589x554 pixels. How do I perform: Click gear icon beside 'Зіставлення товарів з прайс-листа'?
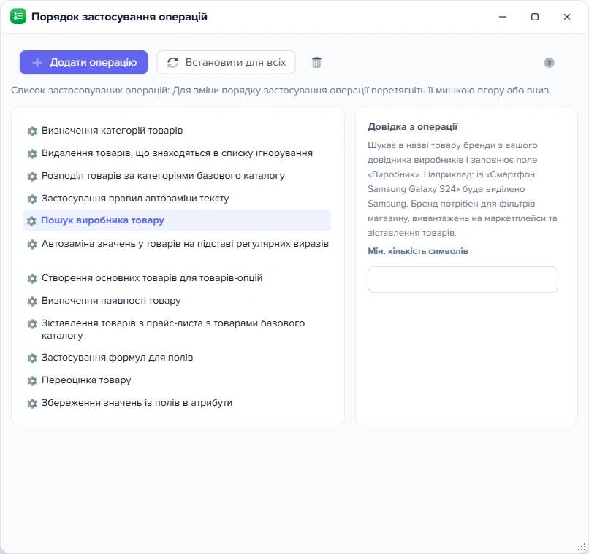(x=32, y=323)
